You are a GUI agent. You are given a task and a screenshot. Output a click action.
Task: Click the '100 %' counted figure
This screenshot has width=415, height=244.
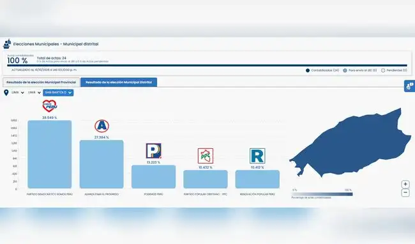(x=17, y=61)
